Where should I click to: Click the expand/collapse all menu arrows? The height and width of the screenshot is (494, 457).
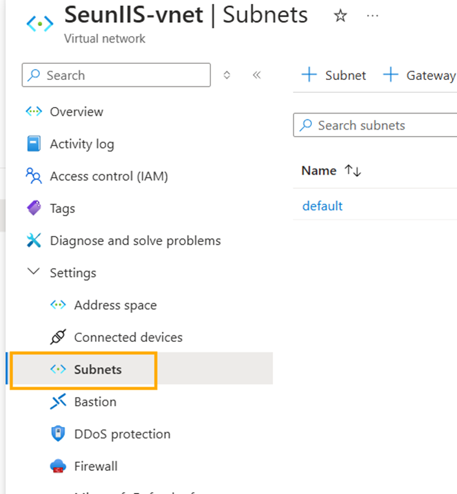(227, 75)
